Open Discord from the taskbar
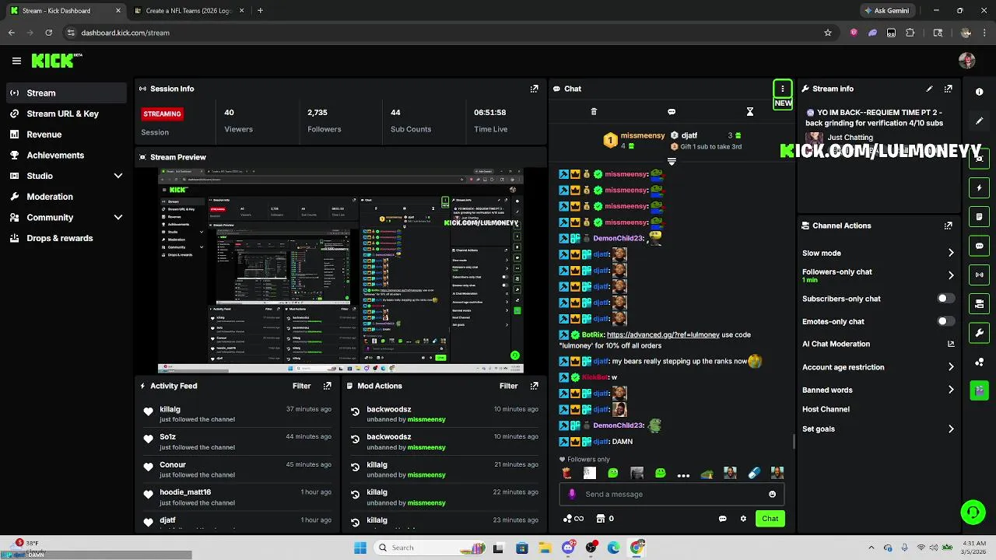 click(568, 548)
